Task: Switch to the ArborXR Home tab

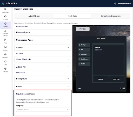Action: [x=34, y=16]
